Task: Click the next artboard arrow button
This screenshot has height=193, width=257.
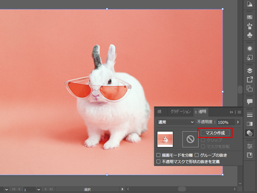Action: pos(46,189)
